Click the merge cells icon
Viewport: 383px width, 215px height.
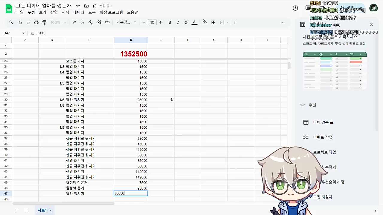(x=222, y=22)
